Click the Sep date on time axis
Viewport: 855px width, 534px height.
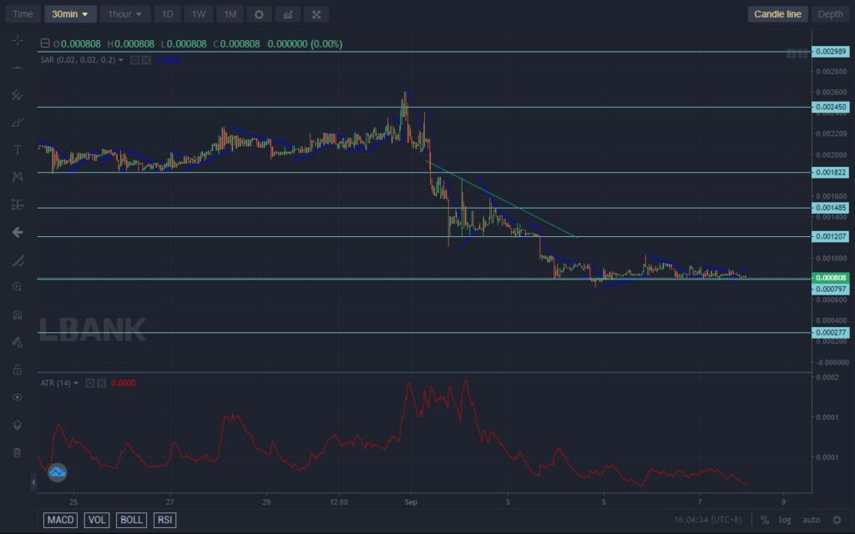coord(411,501)
